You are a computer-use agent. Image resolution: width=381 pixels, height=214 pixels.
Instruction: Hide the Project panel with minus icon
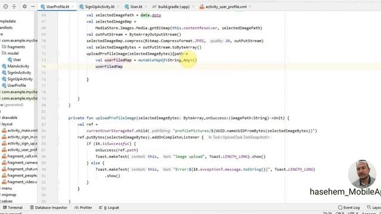33,7
